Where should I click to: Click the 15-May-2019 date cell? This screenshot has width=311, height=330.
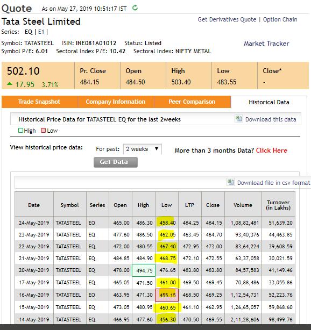34,307
